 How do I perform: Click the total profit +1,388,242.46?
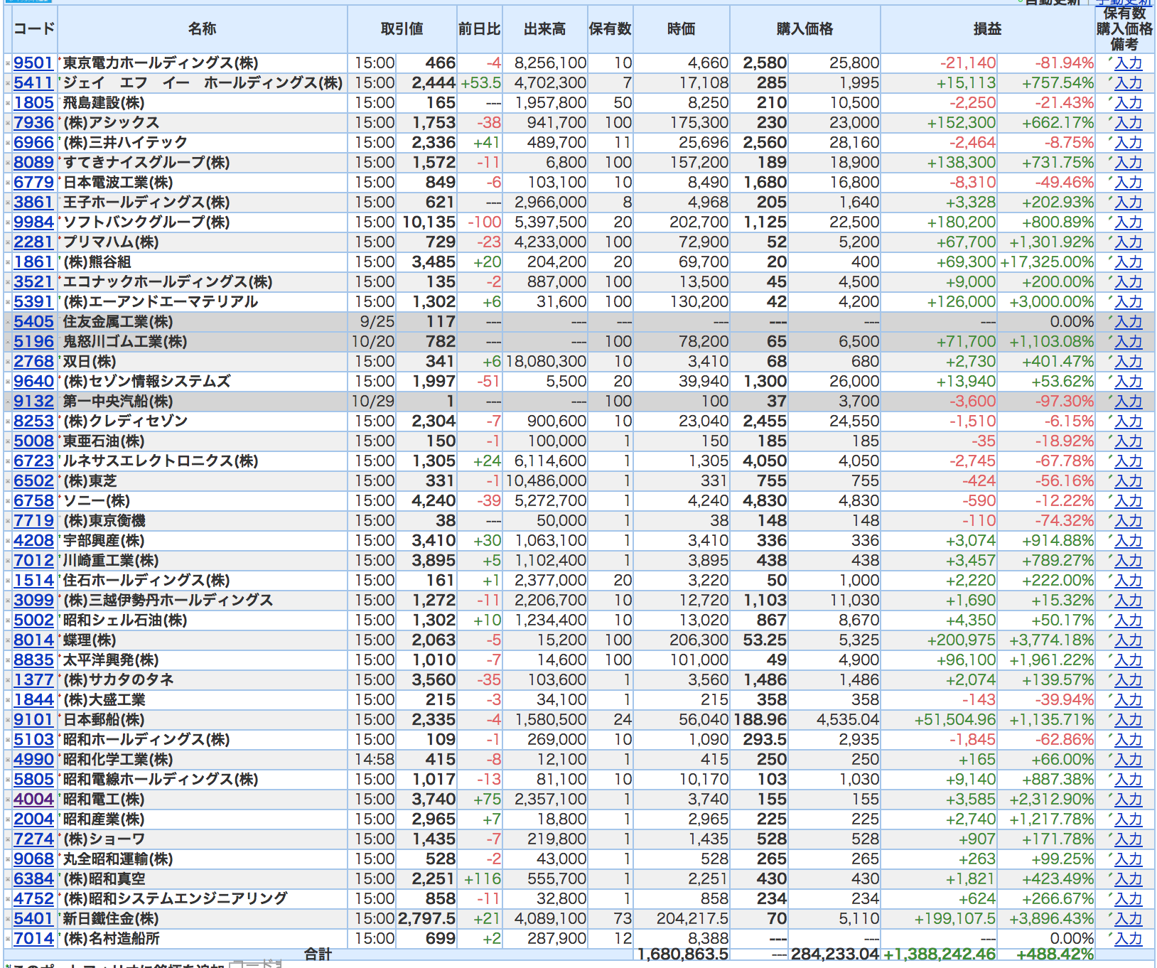[x=940, y=954]
